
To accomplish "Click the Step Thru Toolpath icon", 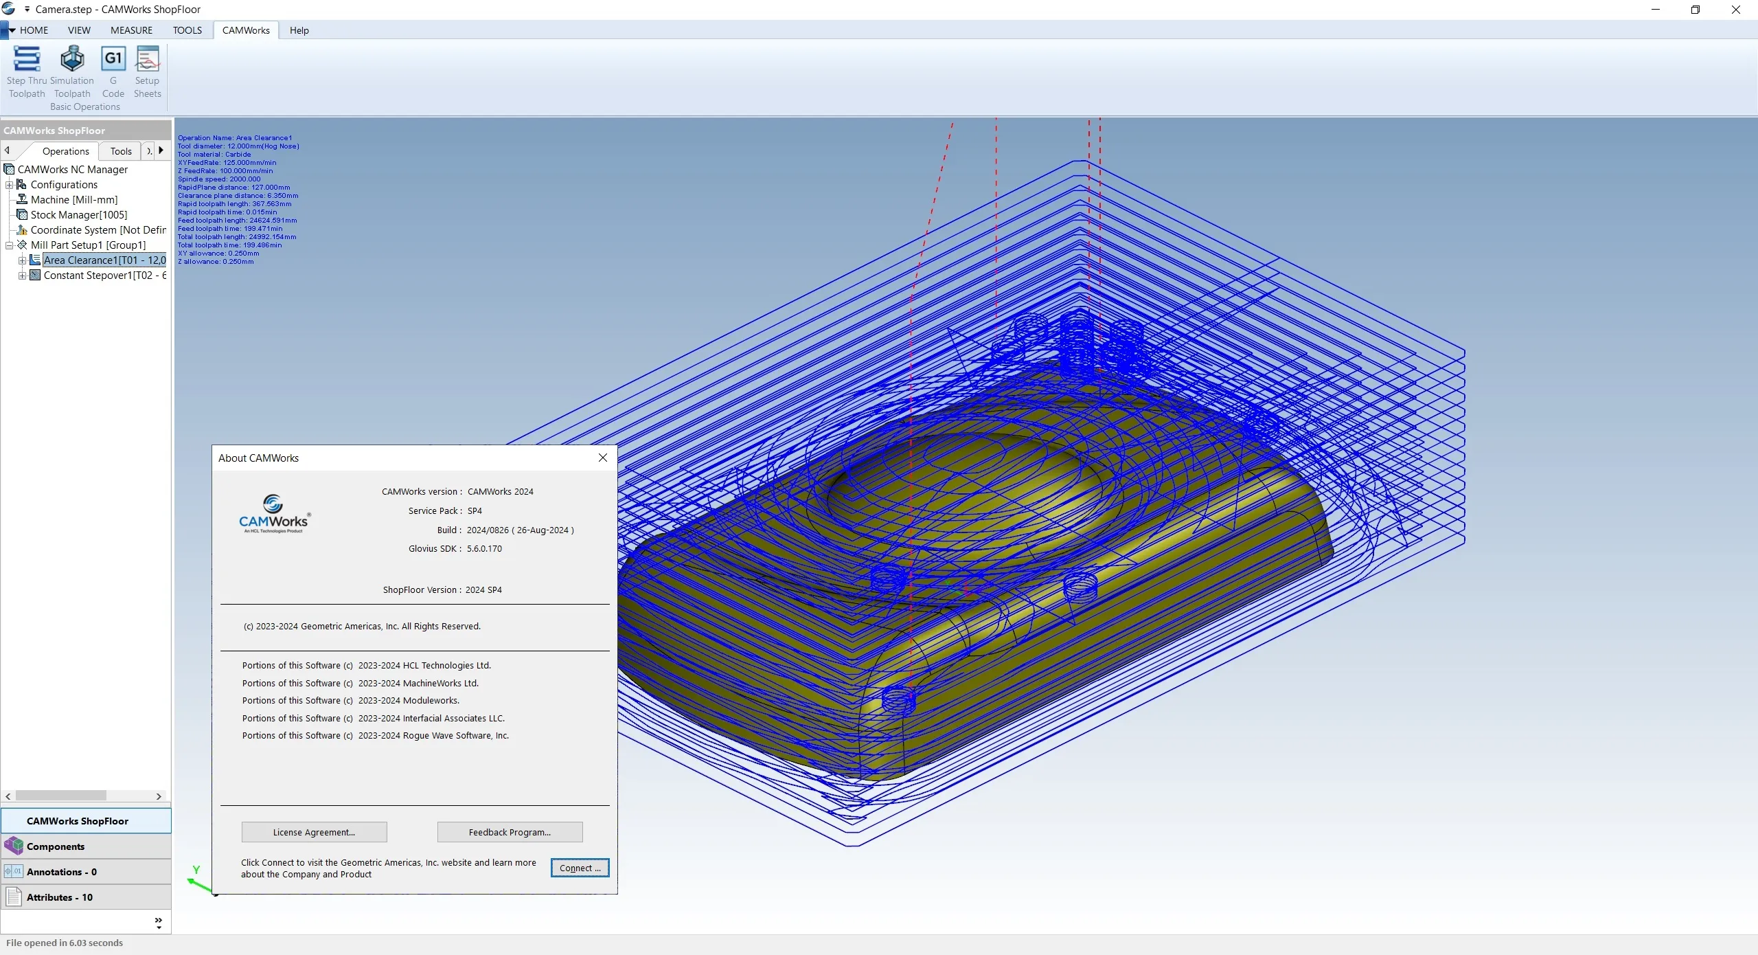I will 27,59.
